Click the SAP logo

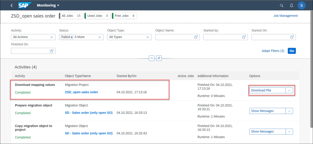point(25,6)
